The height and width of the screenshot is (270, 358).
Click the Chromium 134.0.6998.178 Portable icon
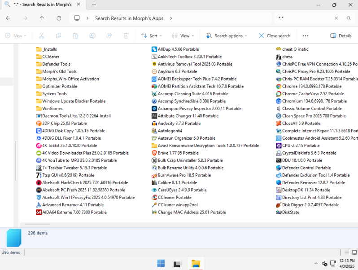point(278,101)
